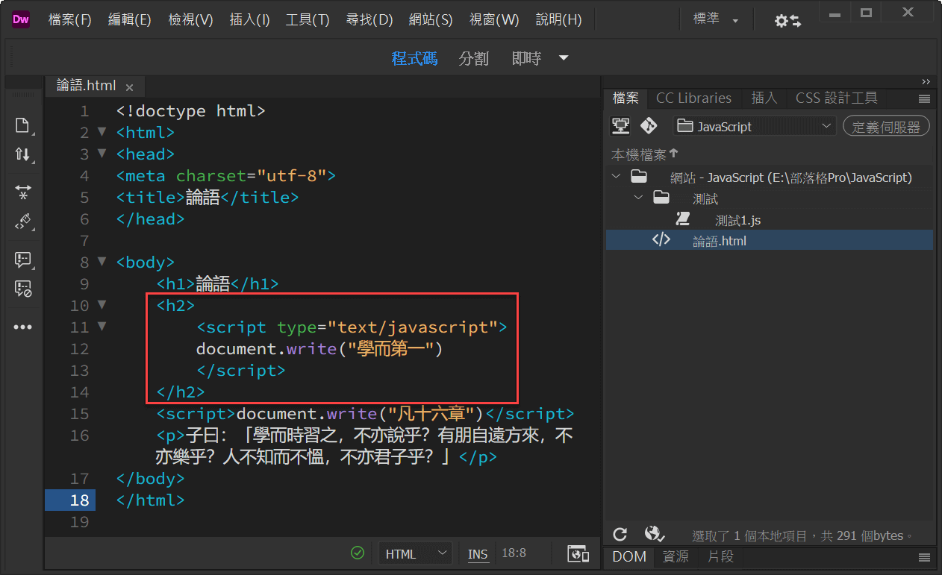Open documents icon in left toolbar
This screenshot has height=575, width=942.
[x=22, y=125]
